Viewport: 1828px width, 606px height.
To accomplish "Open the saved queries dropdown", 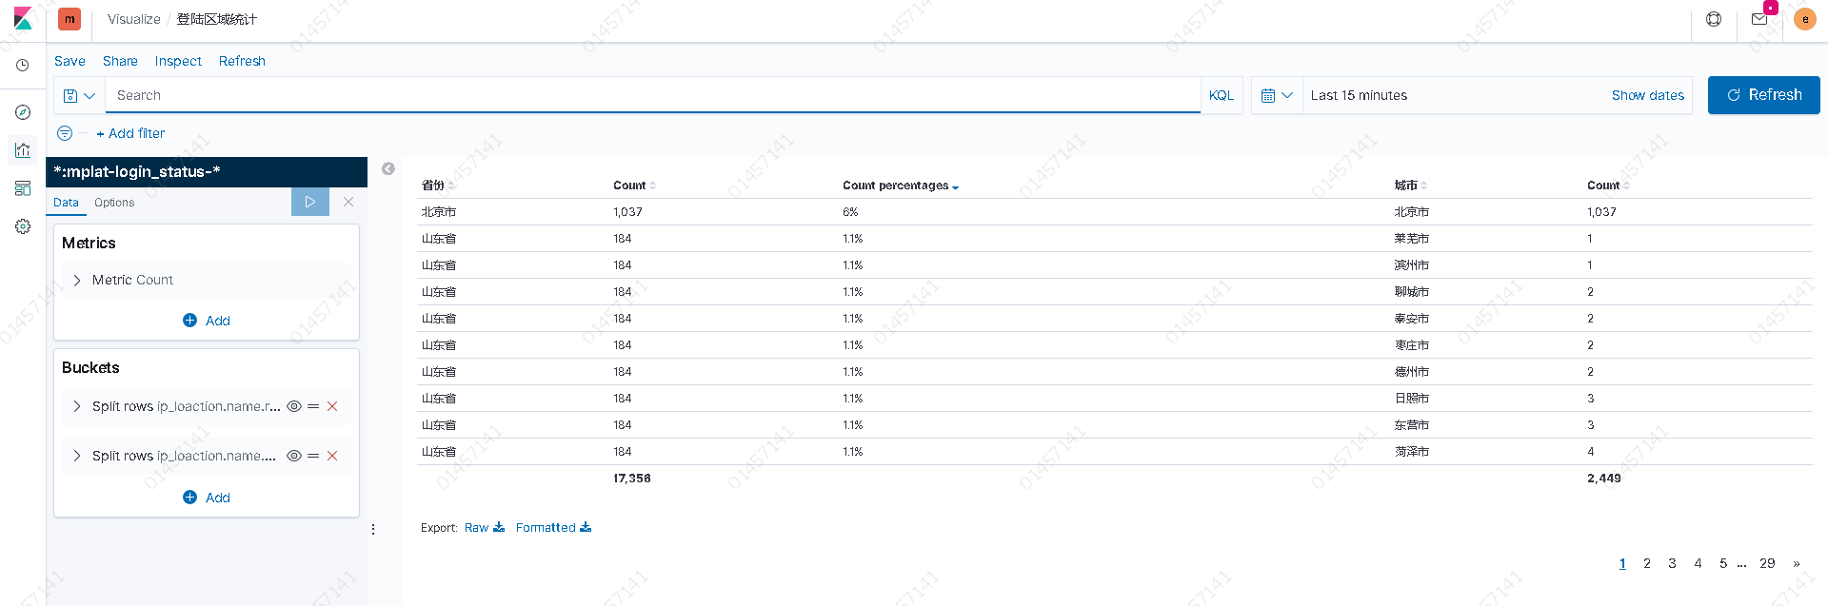I will (x=79, y=95).
